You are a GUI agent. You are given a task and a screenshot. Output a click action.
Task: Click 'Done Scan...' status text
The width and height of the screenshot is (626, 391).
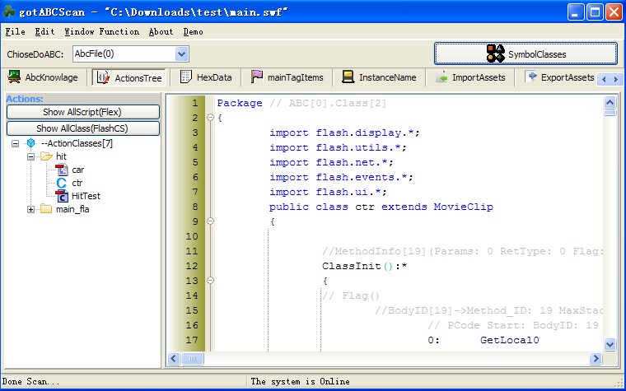tap(30, 381)
